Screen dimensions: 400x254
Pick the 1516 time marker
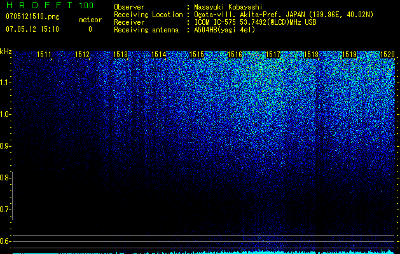click(235, 55)
